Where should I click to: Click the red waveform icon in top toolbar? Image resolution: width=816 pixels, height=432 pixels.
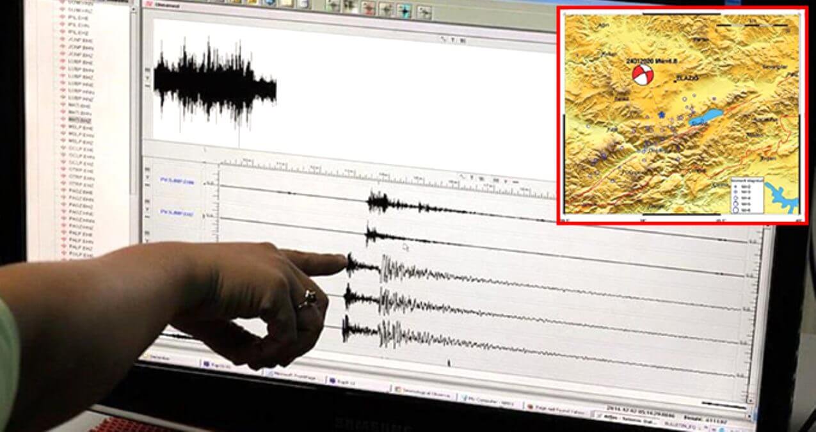click(x=367, y=7)
